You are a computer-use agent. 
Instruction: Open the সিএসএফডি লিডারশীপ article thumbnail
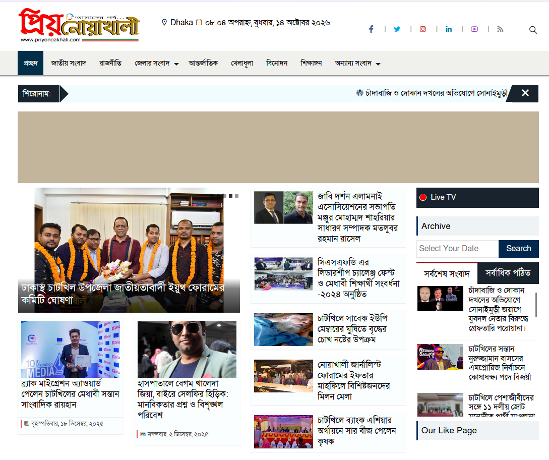[284, 273]
